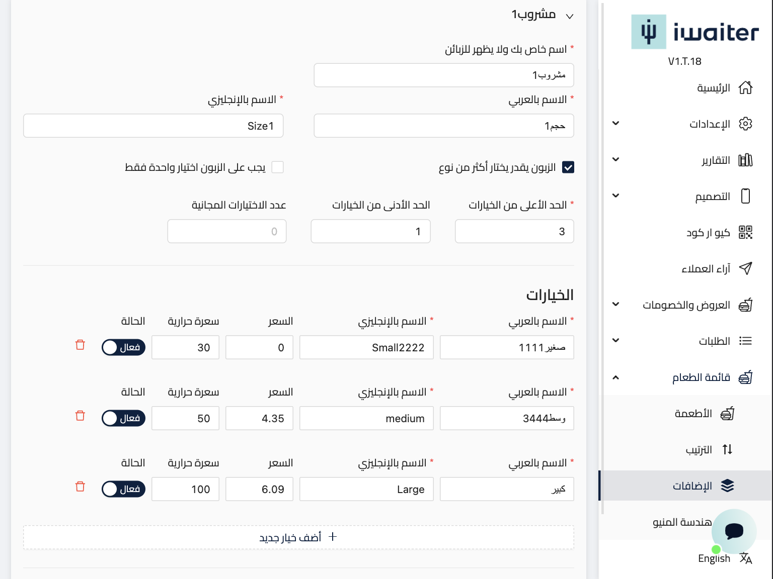Click أضف خيار جديد to add option
Screen dimensions: 773x579
[298, 537]
